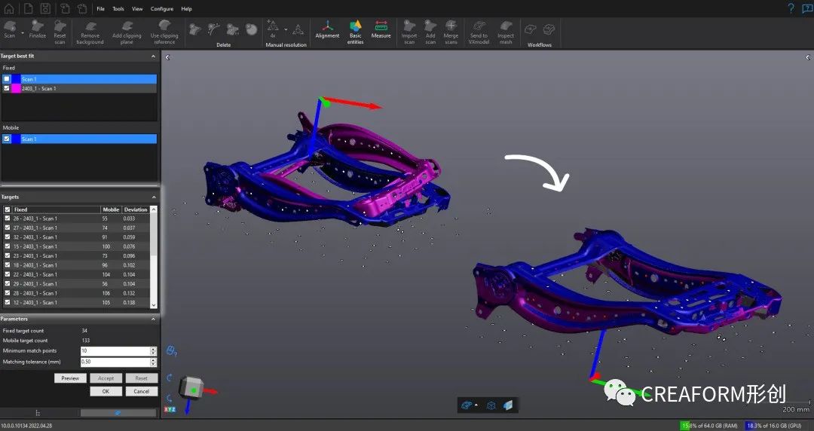Click the mouse controls help icon in viewport
Viewport: 814px width, 431px height.
pos(171,351)
